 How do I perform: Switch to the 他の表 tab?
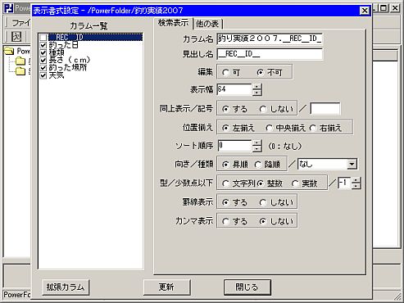click(208, 24)
